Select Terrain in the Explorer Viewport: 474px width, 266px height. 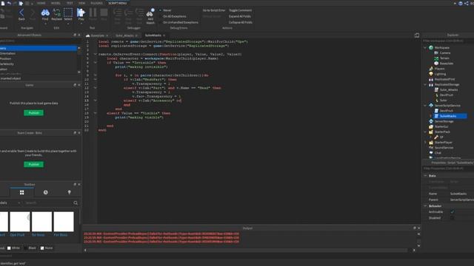444,58
